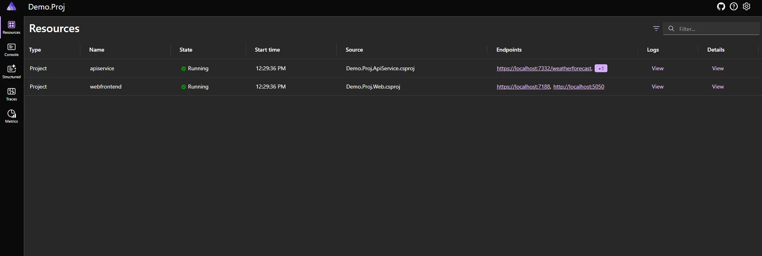Click Demo.Proj.ApiService.csproj source cell
Viewport: 762px width, 256px height.
pos(380,68)
